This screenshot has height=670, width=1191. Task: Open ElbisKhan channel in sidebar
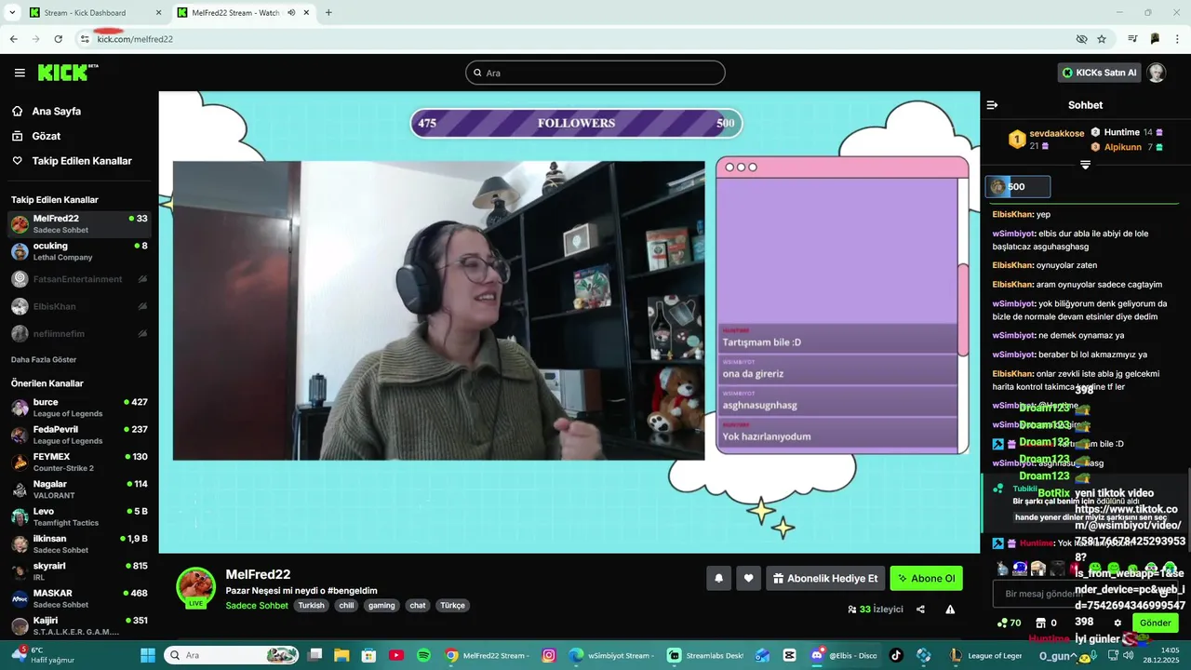[x=79, y=306]
